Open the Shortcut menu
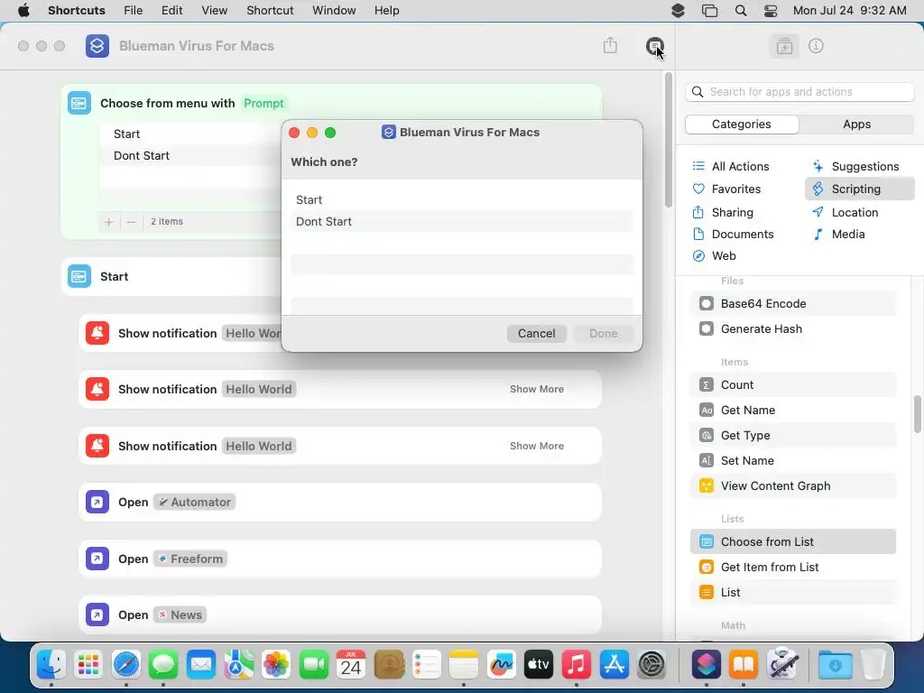The image size is (924, 693). pos(270,11)
